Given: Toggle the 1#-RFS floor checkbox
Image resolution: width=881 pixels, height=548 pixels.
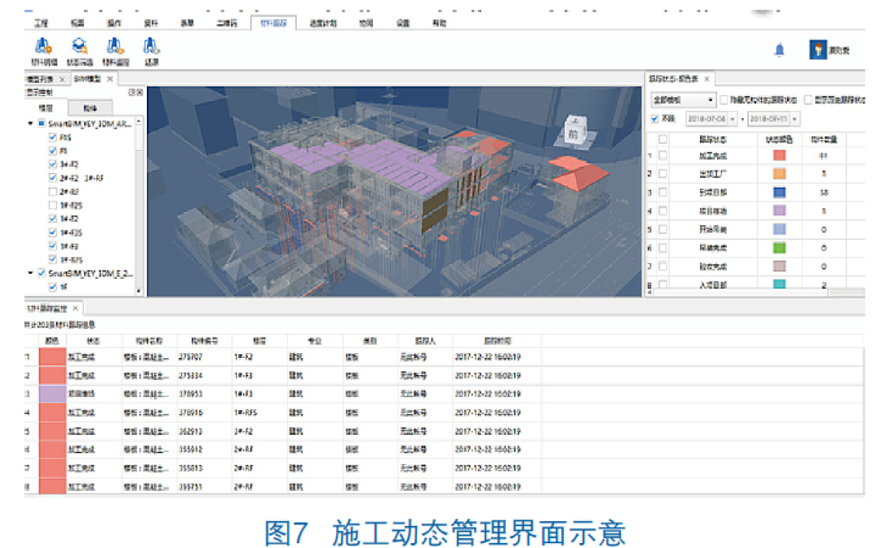Looking at the screenshot, I should (x=52, y=259).
